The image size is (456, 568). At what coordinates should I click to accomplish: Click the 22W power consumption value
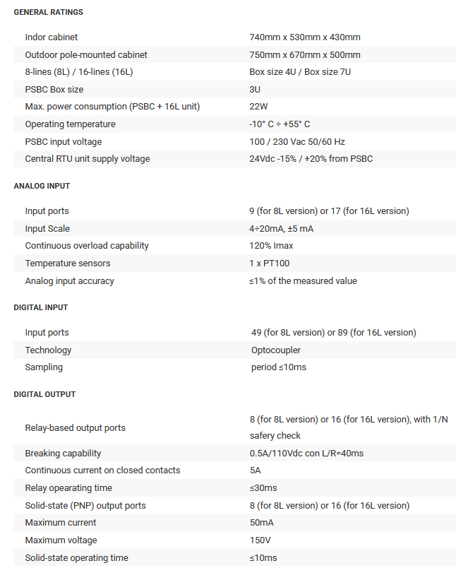(258, 107)
